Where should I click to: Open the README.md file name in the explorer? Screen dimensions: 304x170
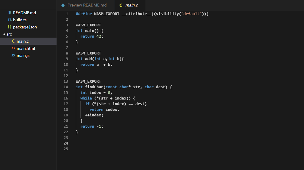[24, 13]
